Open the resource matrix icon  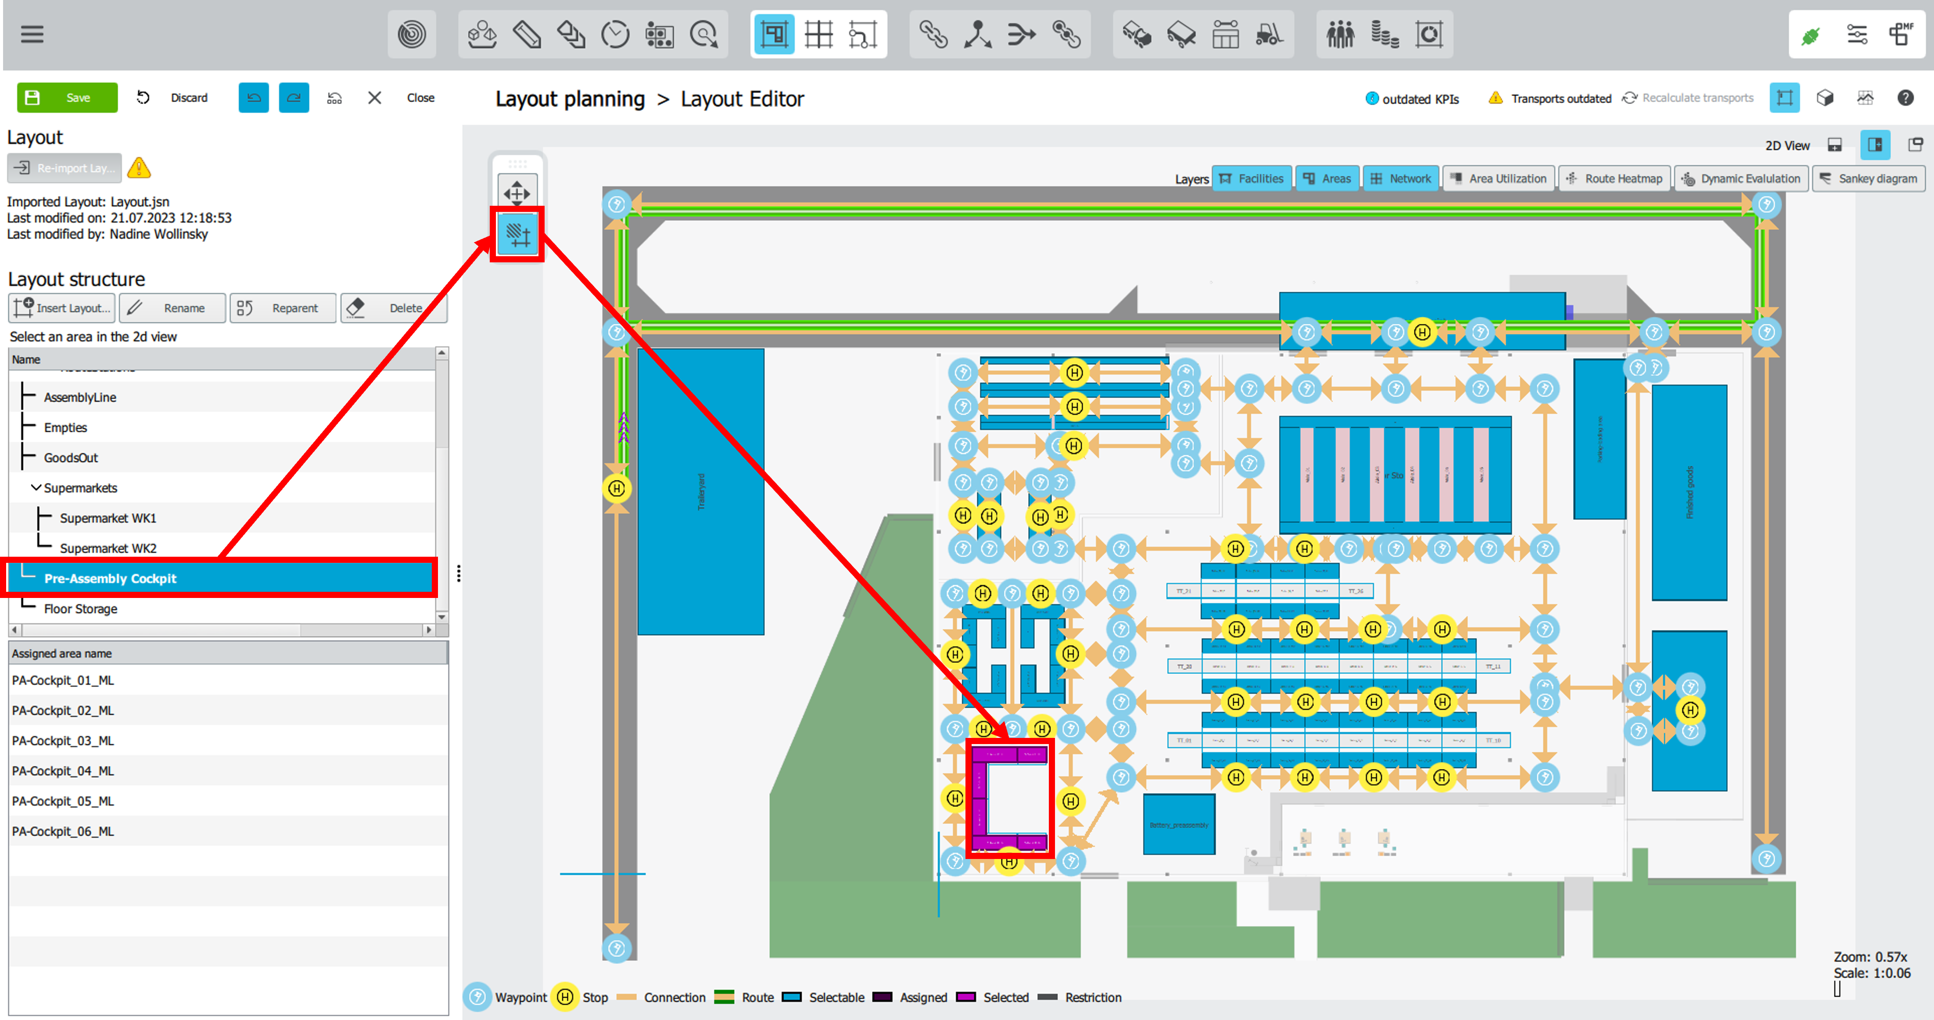(x=659, y=35)
